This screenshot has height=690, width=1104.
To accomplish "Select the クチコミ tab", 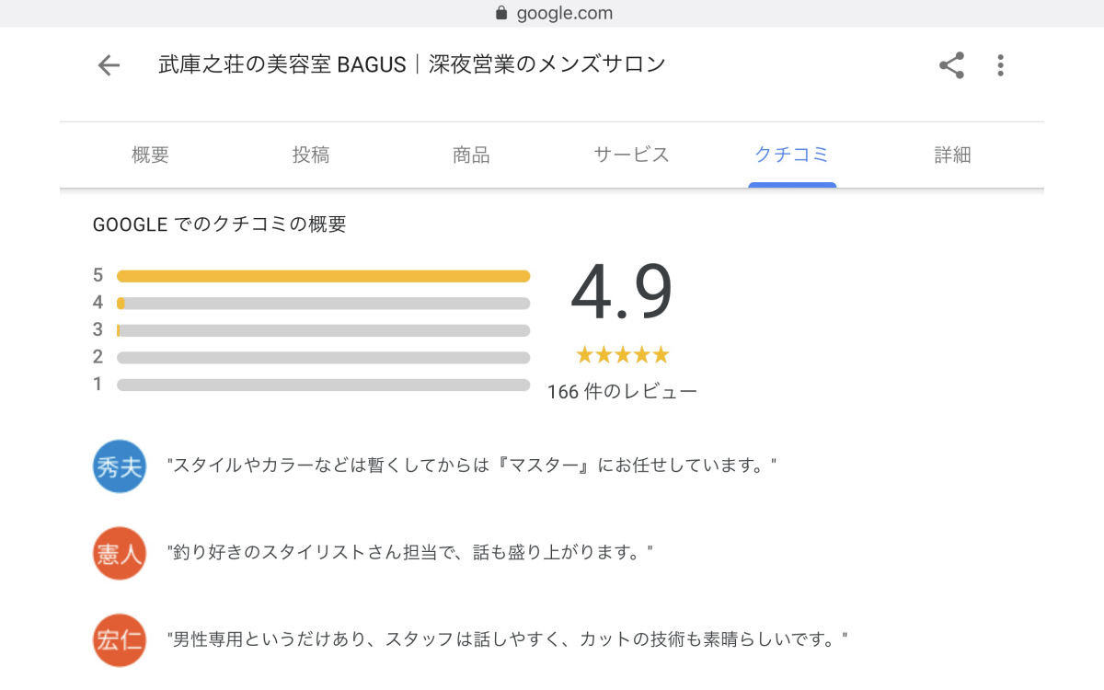I will (792, 155).
